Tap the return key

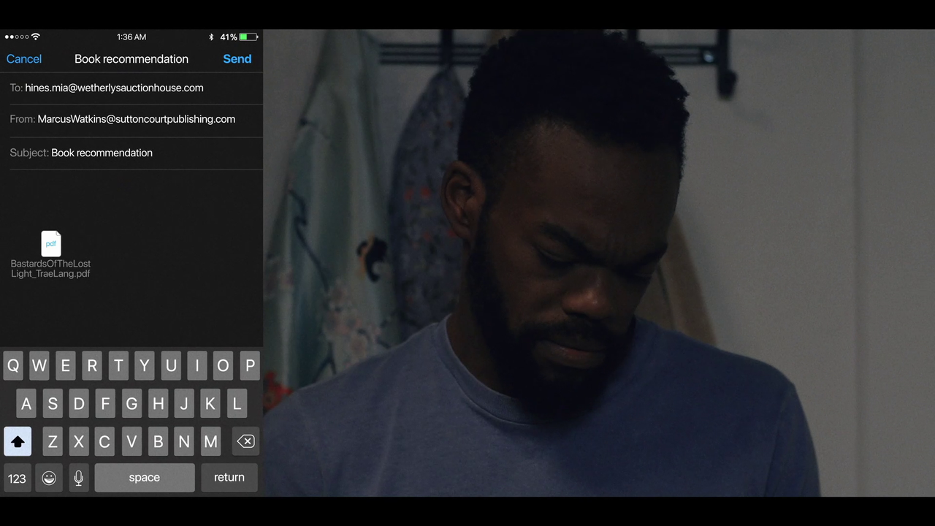click(x=229, y=478)
